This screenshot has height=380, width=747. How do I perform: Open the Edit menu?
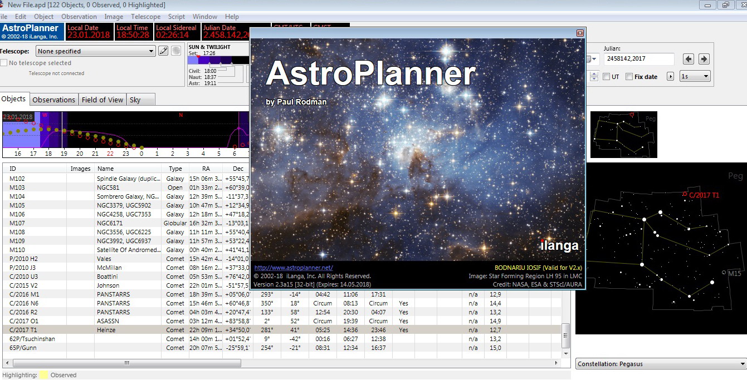21,17
